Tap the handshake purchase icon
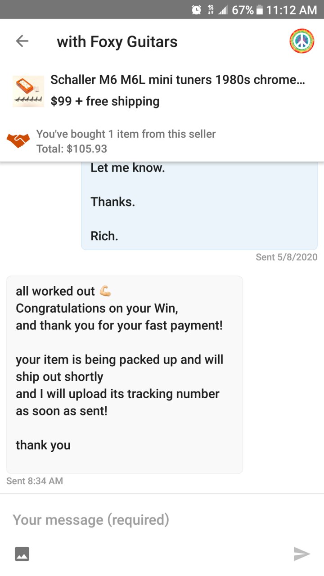This screenshot has width=324, height=576. tap(18, 141)
